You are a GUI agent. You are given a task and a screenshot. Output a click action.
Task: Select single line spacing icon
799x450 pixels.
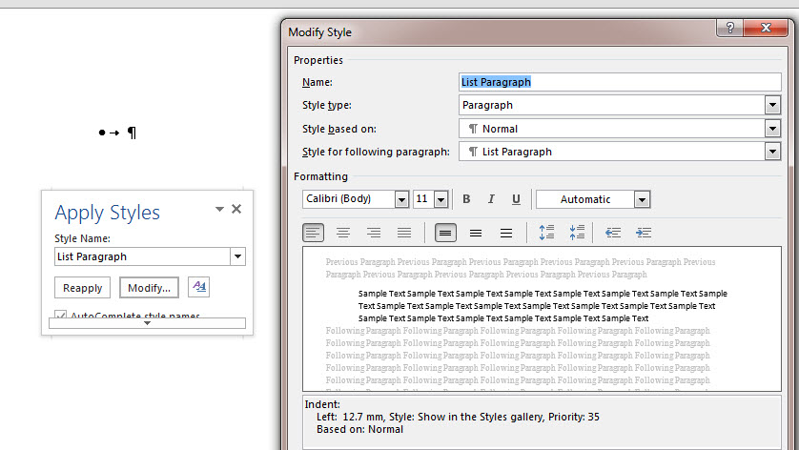click(445, 233)
